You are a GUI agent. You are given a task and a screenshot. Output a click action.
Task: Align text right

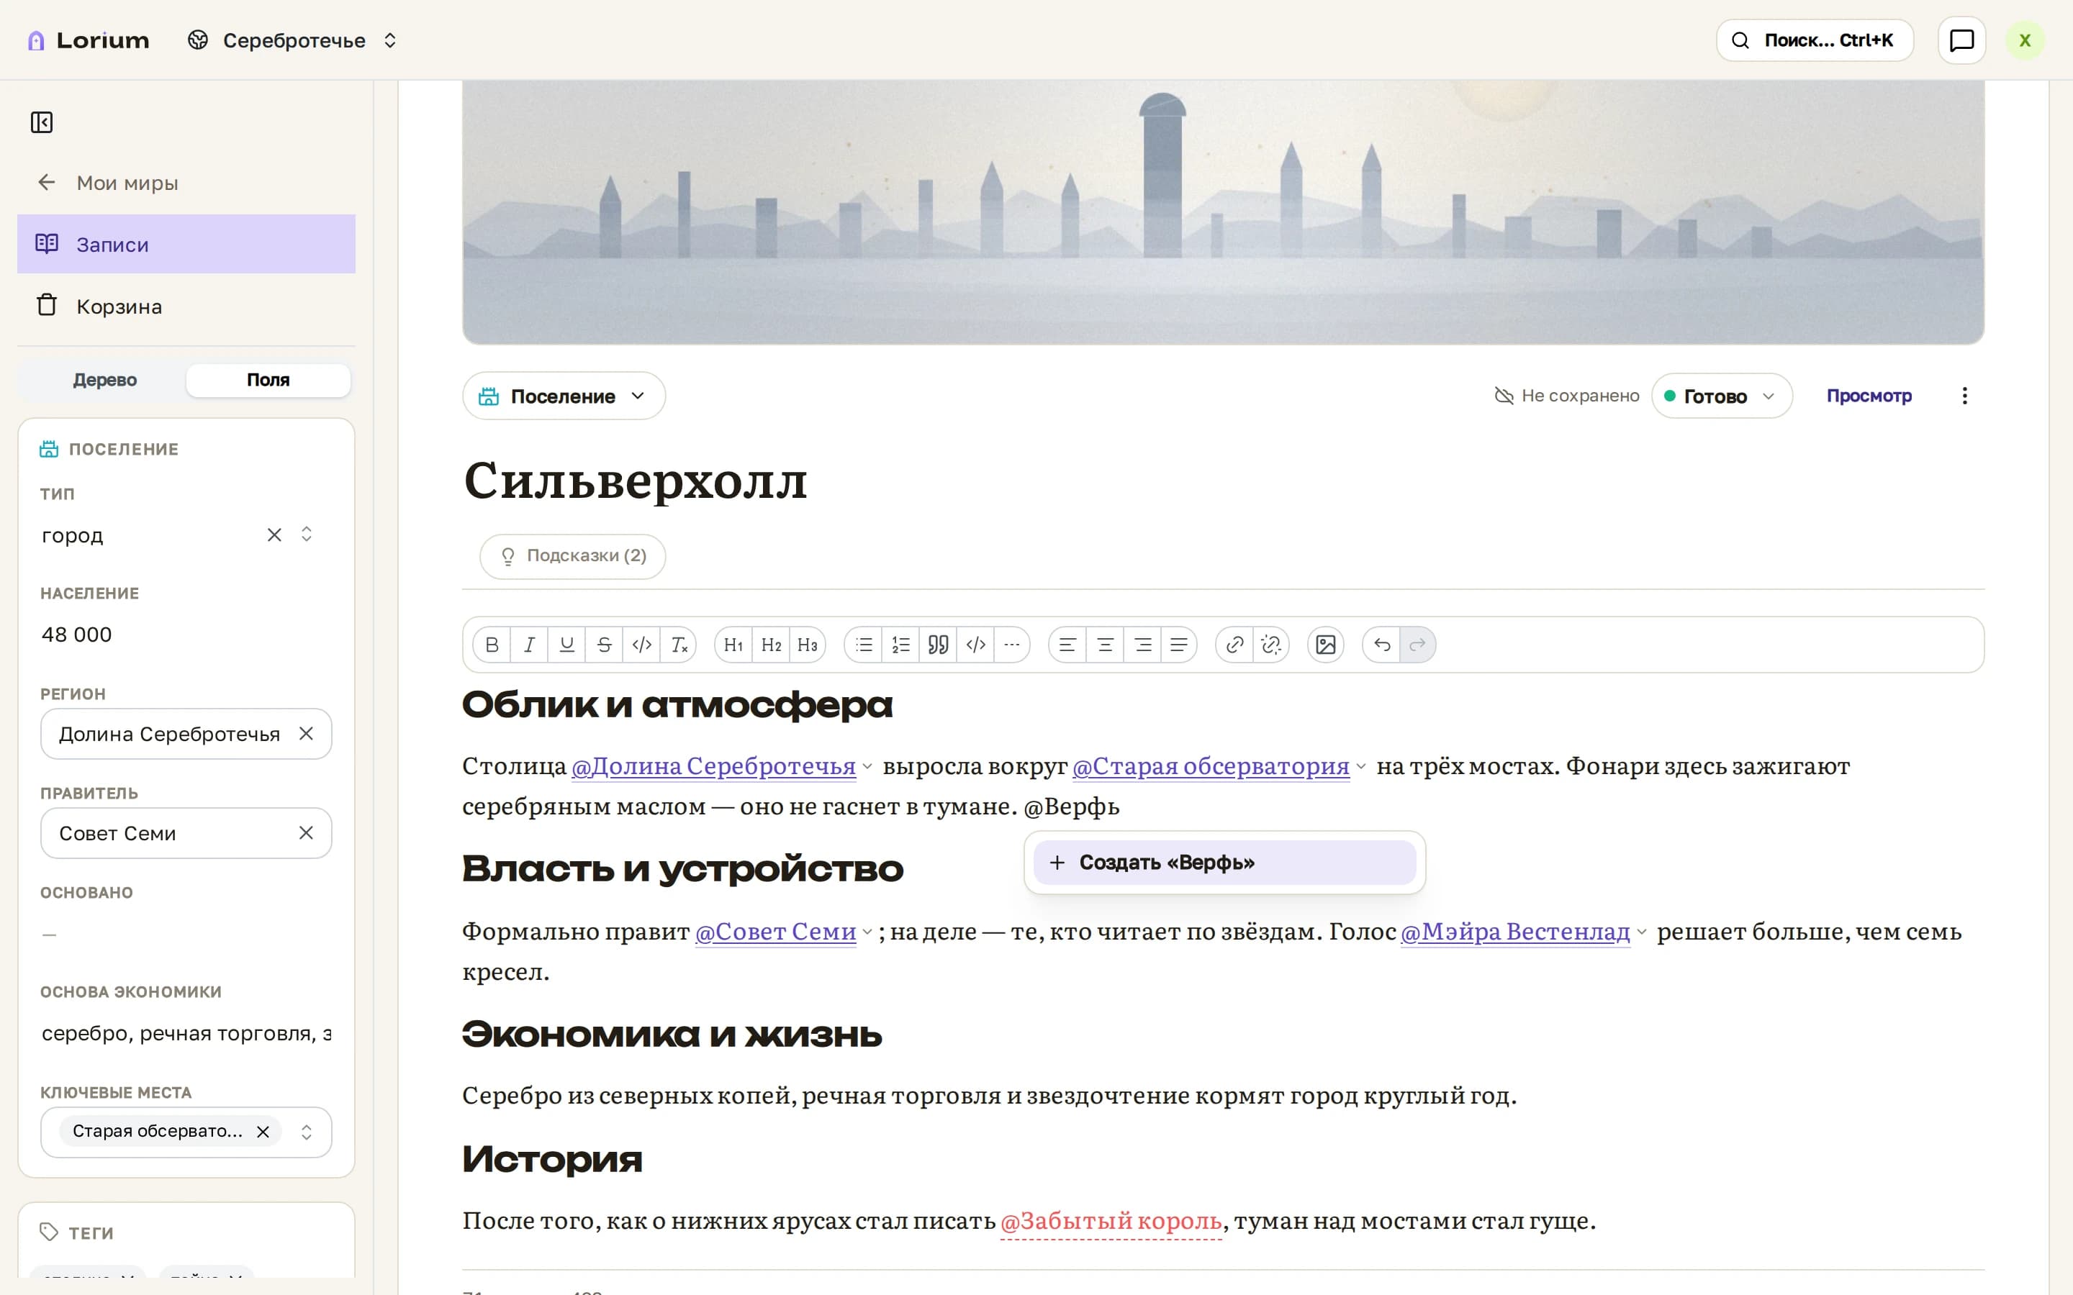1142,645
